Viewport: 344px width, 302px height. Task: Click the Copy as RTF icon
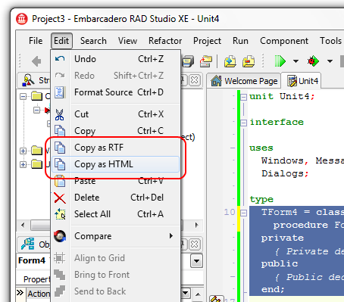pos(60,148)
